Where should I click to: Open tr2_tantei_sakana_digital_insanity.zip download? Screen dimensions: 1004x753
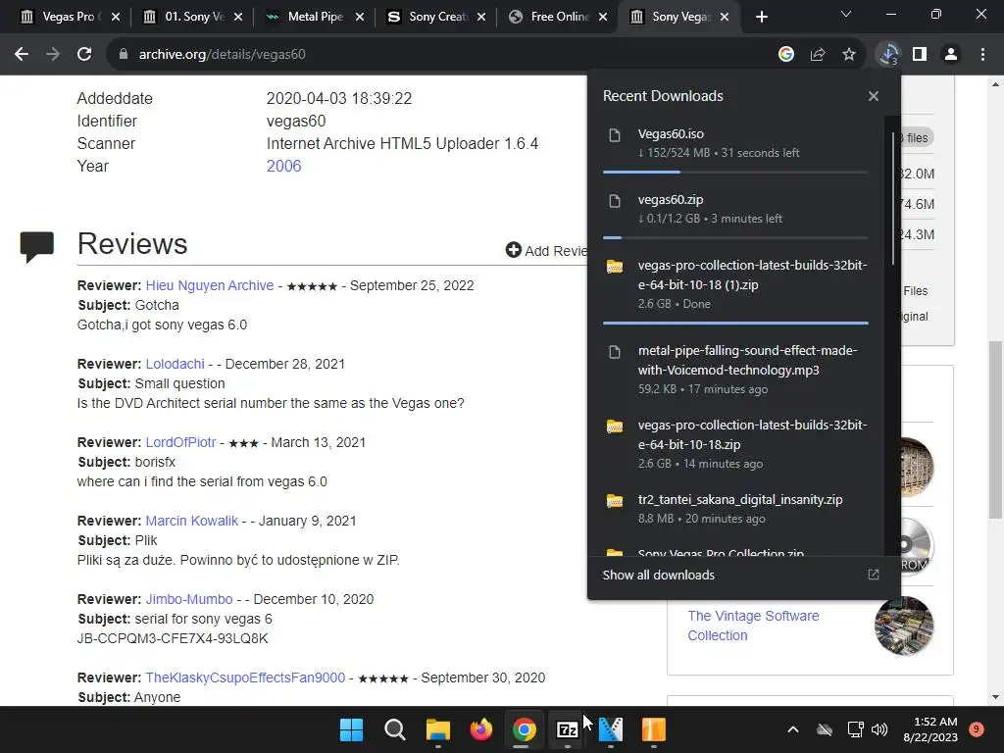(x=735, y=509)
